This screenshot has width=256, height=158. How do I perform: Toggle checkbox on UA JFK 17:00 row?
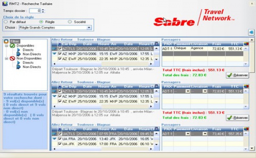click(60, 144)
